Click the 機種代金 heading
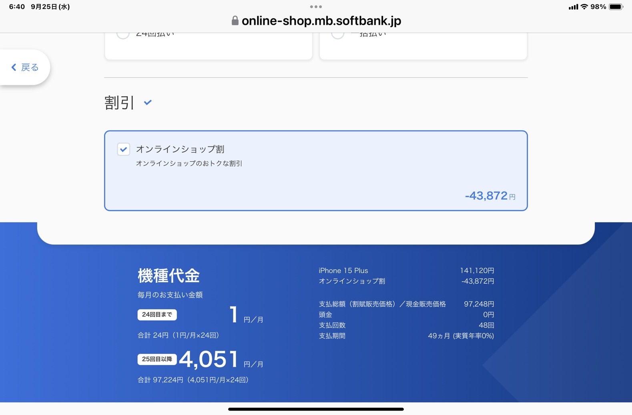 tap(169, 276)
